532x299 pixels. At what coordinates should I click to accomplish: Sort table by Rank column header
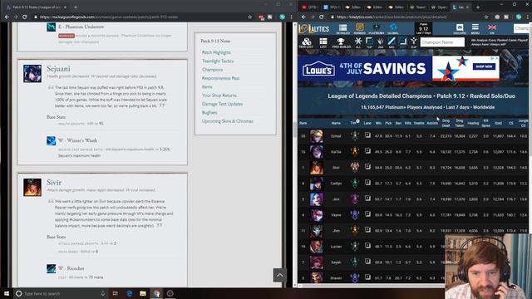[303, 123]
